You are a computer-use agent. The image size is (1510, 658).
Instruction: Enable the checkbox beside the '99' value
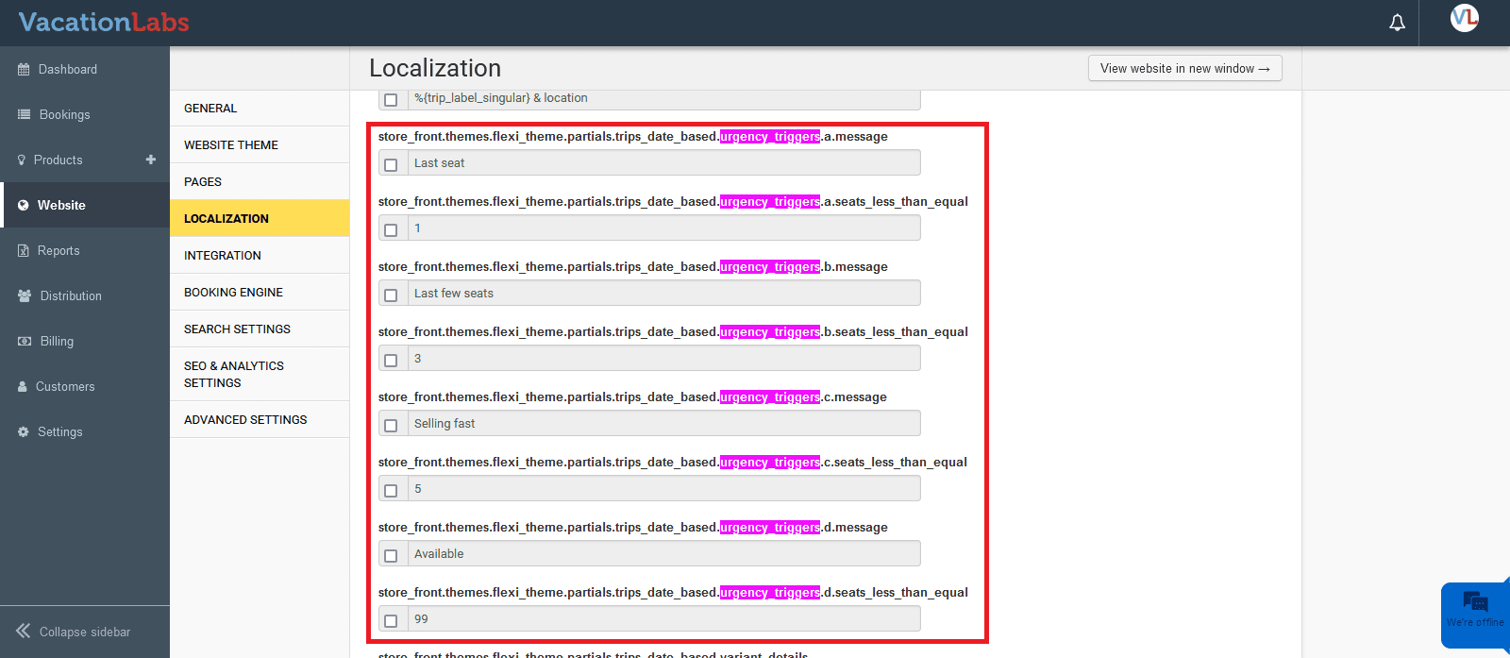click(x=391, y=620)
